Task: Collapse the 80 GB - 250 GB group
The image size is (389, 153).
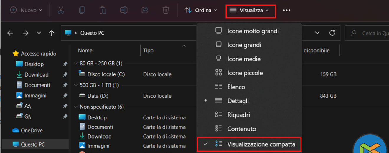Action: tap(75, 64)
